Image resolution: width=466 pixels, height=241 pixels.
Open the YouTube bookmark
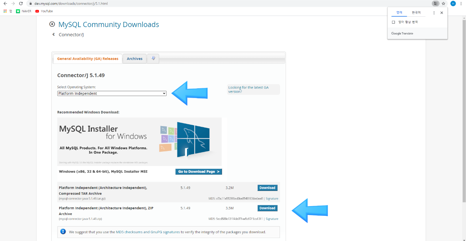(44, 11)
